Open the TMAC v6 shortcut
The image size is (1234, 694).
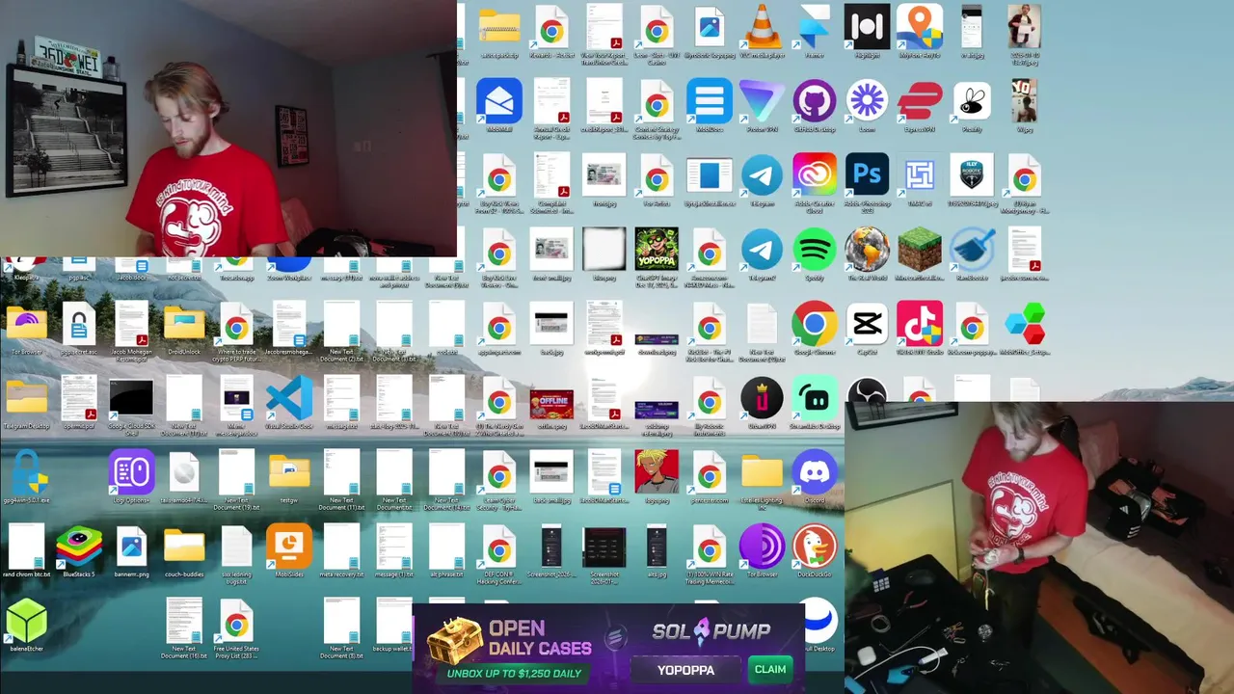point(920,175)
